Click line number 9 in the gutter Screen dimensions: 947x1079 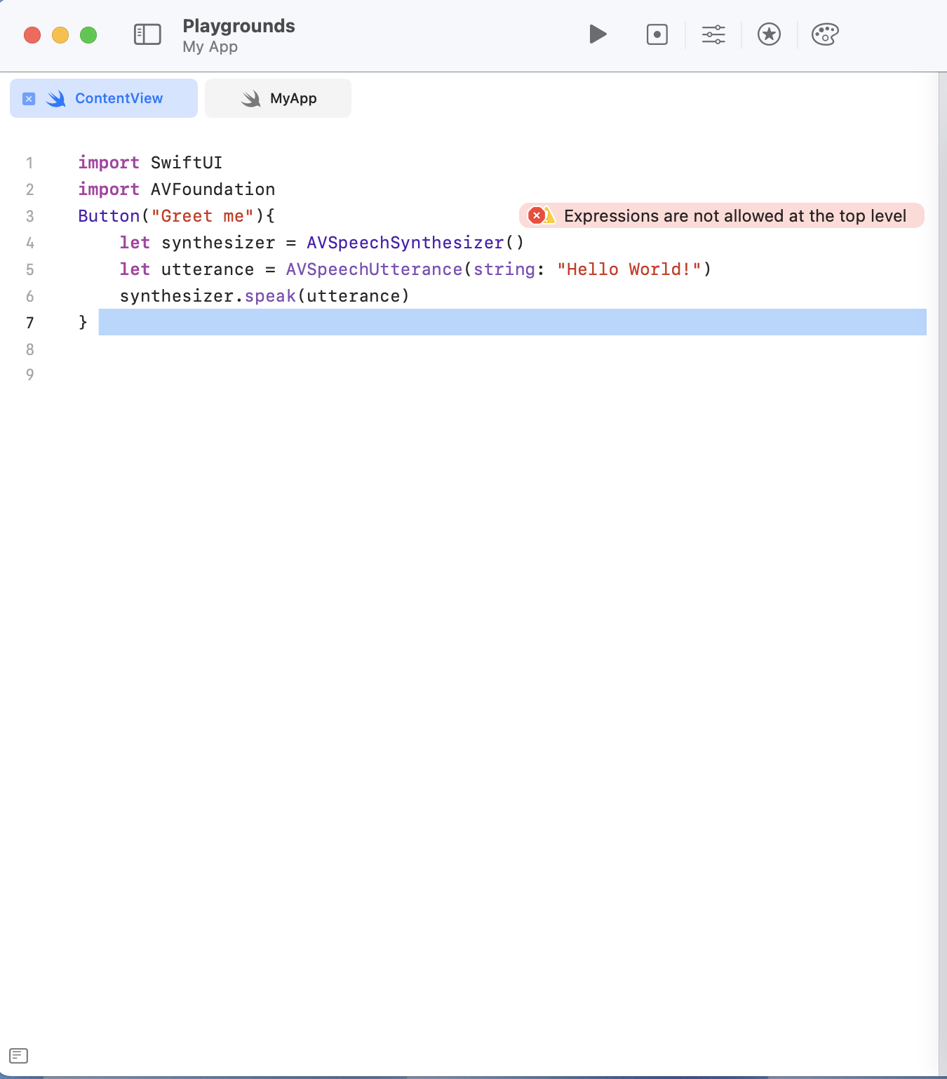29,375
